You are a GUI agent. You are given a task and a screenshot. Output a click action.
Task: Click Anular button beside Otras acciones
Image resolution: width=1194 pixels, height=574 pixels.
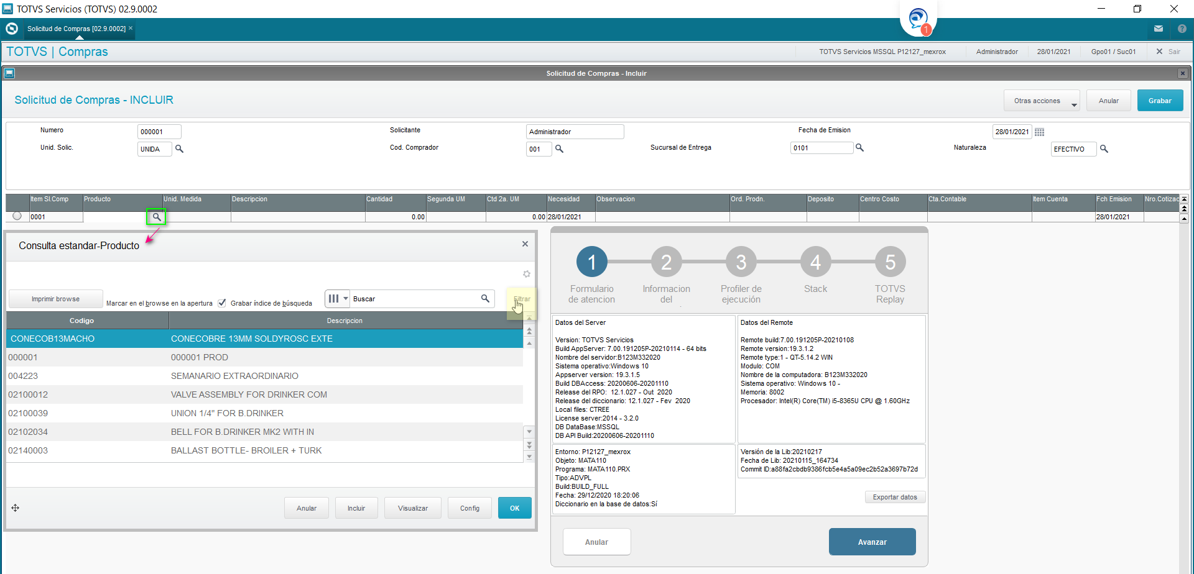tap(1108, 101)
